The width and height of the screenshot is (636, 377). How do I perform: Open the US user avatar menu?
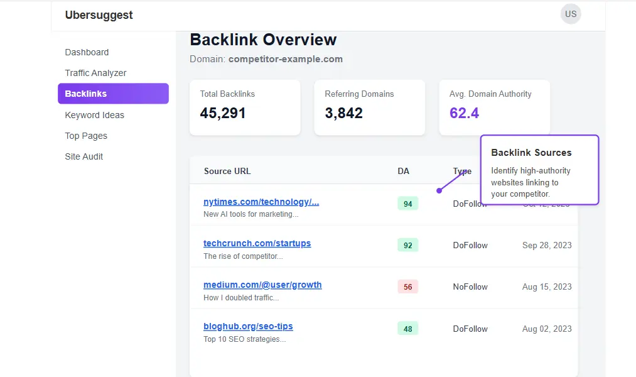pyautogui.click(x=570, y=14)
